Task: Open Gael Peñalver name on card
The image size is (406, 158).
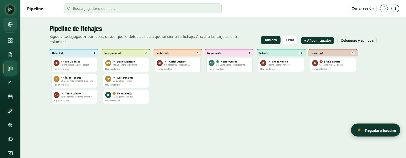Action: click(125, 78)
